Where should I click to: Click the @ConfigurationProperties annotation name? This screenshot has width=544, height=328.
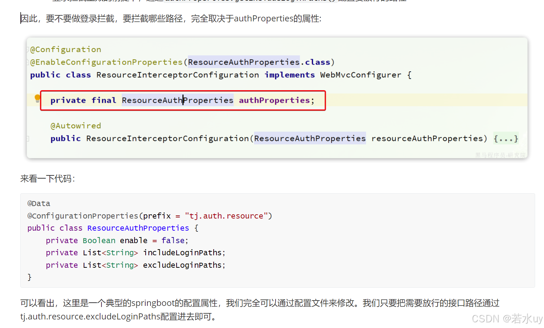click(x=83, y=216)
